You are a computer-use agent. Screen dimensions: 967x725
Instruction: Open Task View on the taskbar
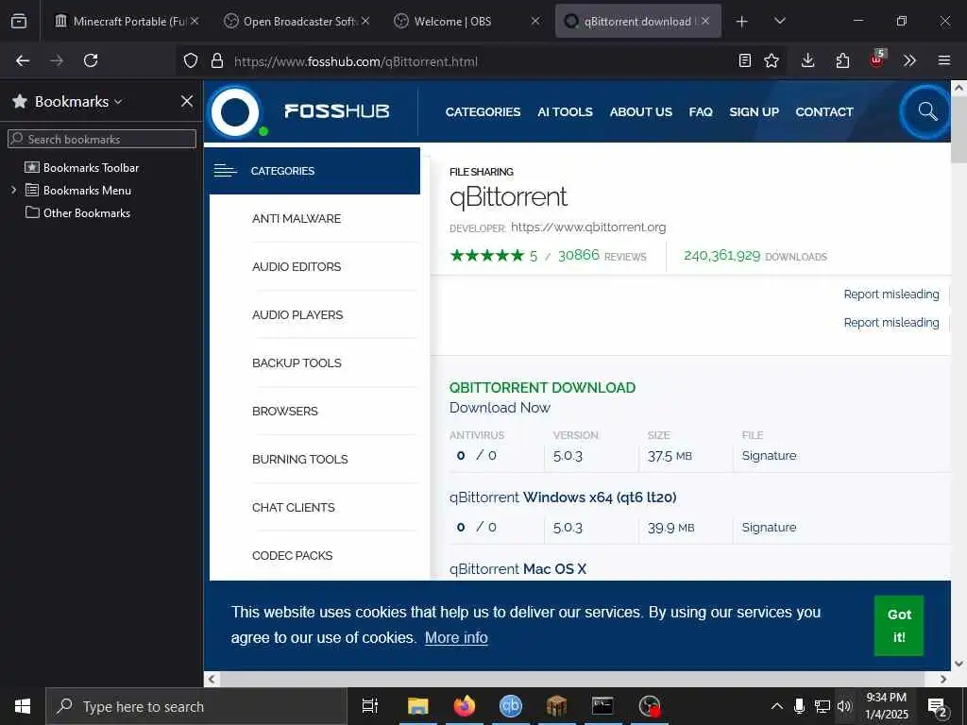point(370,706)
